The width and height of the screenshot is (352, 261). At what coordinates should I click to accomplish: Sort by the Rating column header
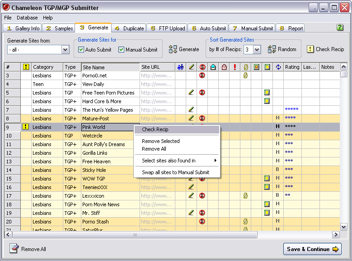pos(292,67)
